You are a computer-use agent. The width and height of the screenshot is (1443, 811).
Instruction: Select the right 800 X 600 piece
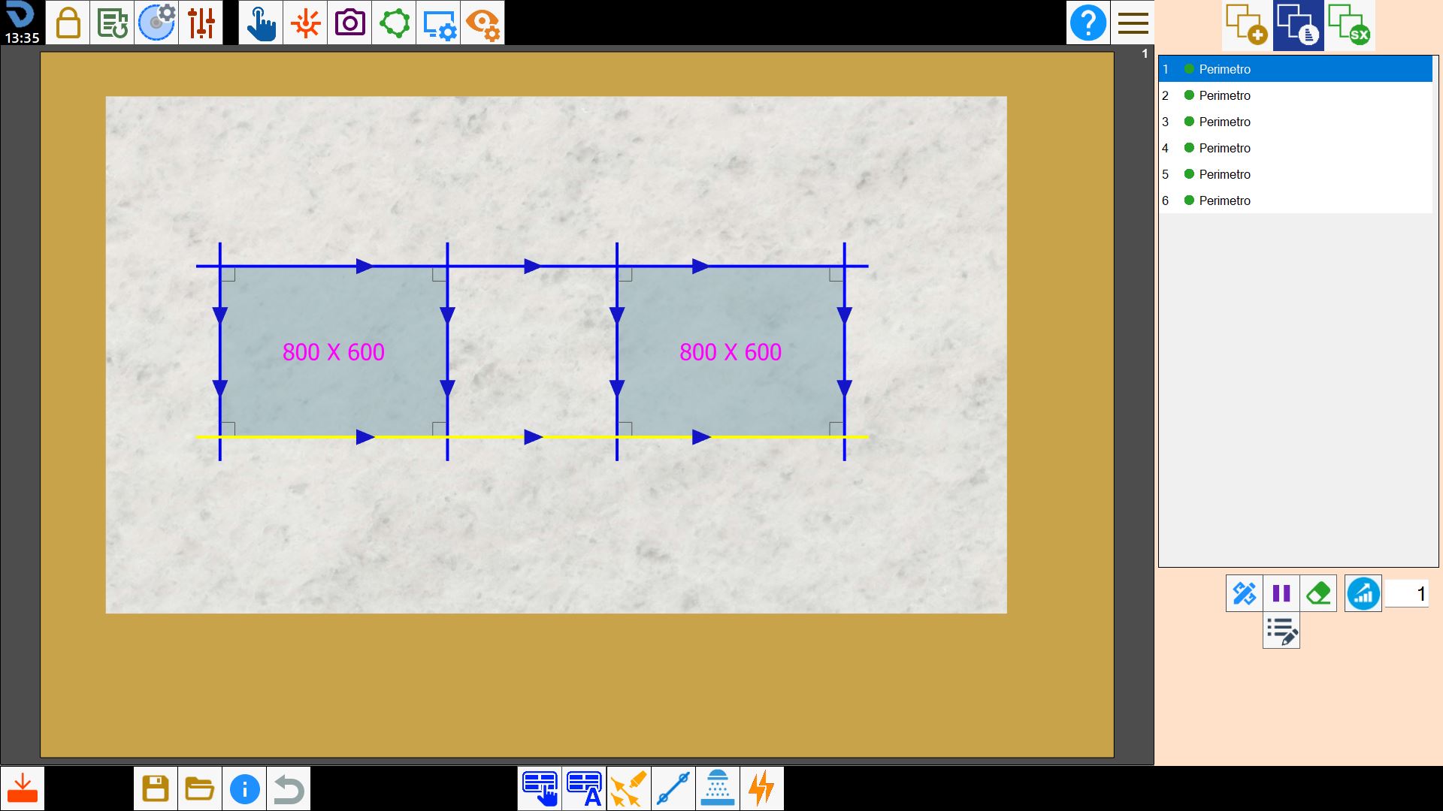(x=731, y=351)
